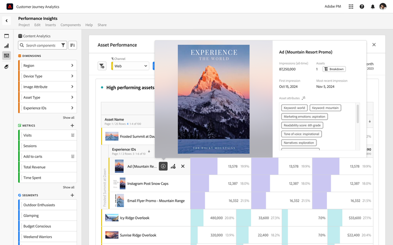Click the sort components icon
This screenshot has width=393, height=245.
[72, 45]
